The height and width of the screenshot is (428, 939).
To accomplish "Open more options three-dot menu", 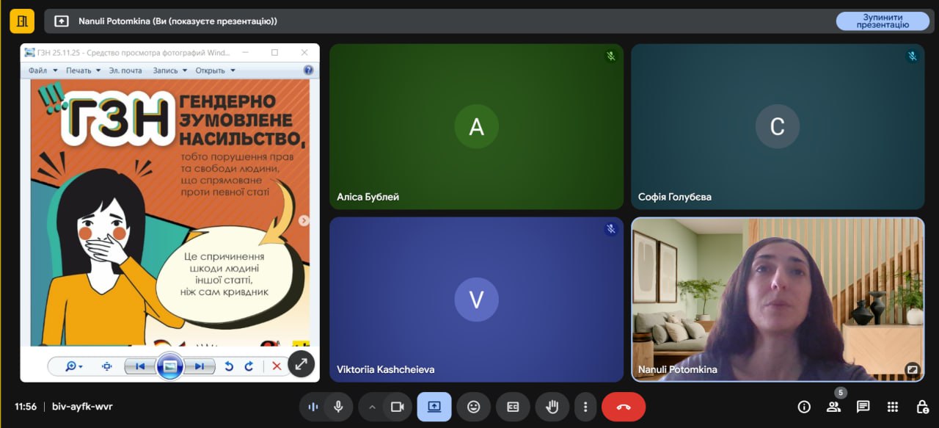I will click(x=585, y=407).
